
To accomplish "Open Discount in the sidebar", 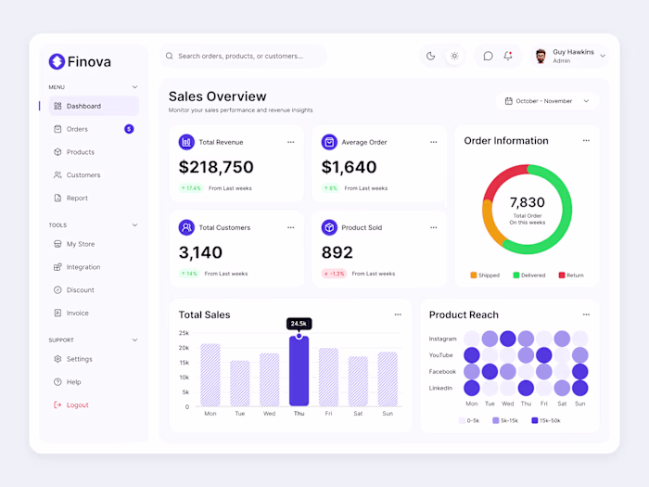I will point(94,289).
